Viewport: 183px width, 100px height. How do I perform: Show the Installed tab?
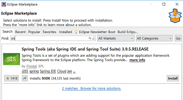[65, 32]
